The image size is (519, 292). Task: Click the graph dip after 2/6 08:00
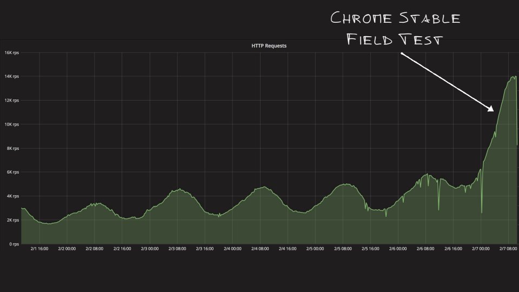tap(439, 209)
